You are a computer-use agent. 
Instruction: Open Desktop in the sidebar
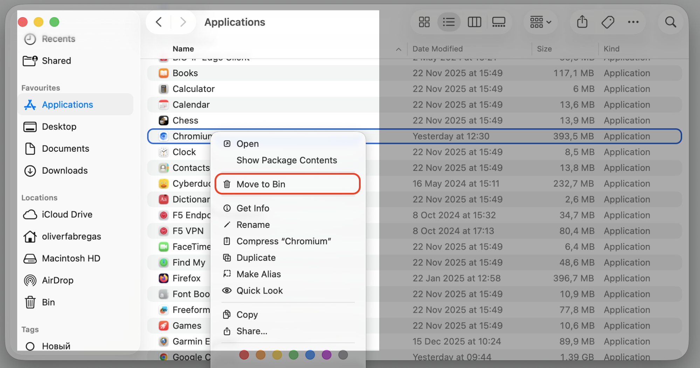point(50,127)
